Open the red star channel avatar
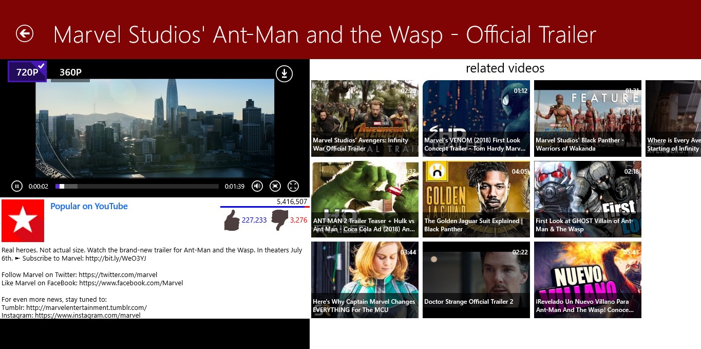This screenshot has width=701, height=349. 23,221
